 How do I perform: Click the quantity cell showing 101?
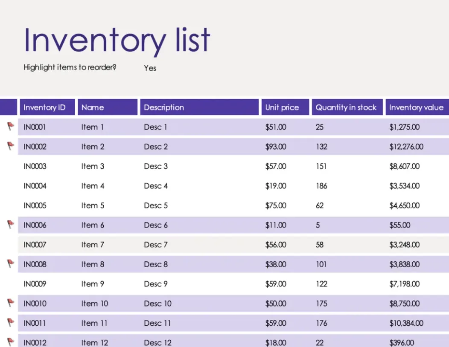(x=321, y=264)
